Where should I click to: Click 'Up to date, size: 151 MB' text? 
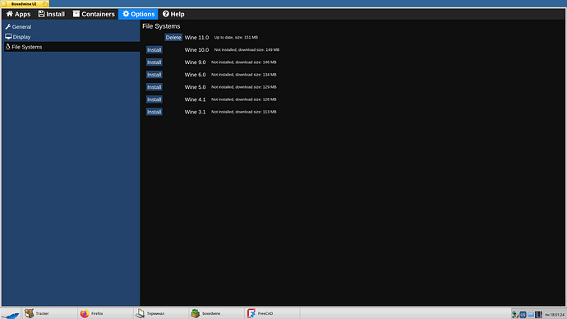pyautogui.click(x=236, y=37)
